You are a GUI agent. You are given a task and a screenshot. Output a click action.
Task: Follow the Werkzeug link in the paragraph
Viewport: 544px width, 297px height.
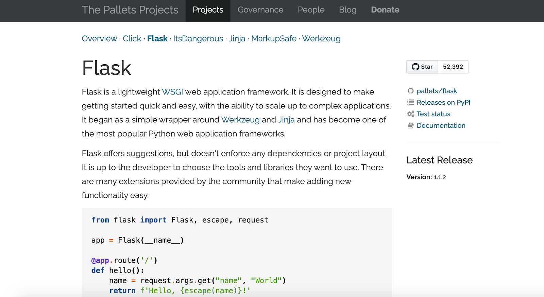[240, 120]
